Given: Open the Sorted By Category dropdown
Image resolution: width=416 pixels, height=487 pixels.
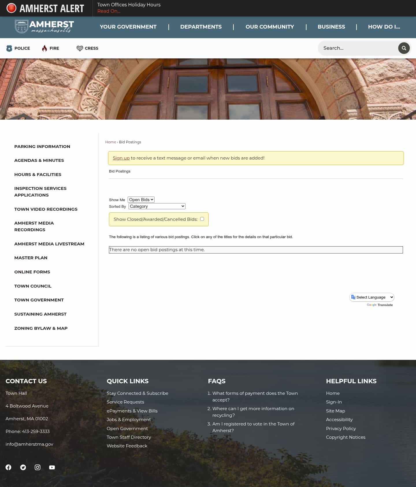Looking at the screenshot, I should (157, 206).
